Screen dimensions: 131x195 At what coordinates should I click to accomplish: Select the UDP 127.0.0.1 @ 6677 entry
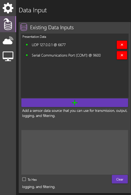49,45
